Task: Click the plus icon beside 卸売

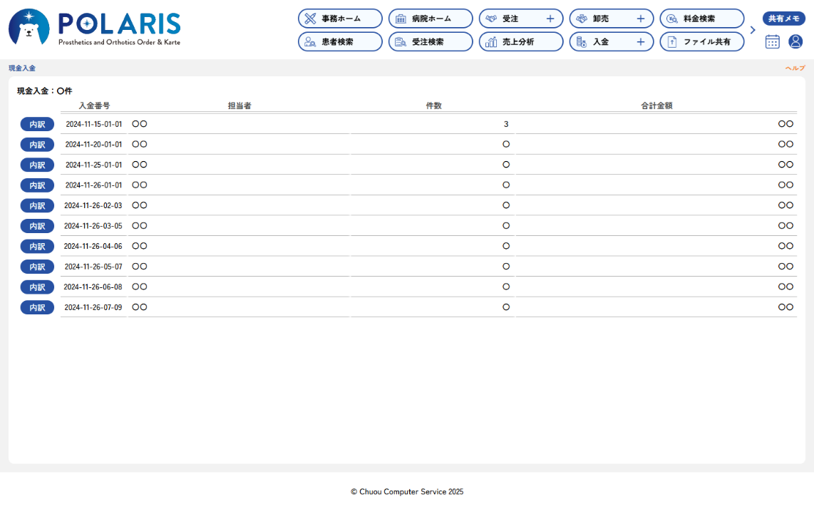Action: click(x=640, y=19)
